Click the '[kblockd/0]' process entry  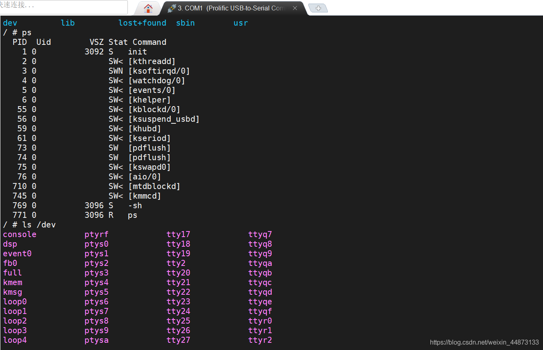(154, 109)
